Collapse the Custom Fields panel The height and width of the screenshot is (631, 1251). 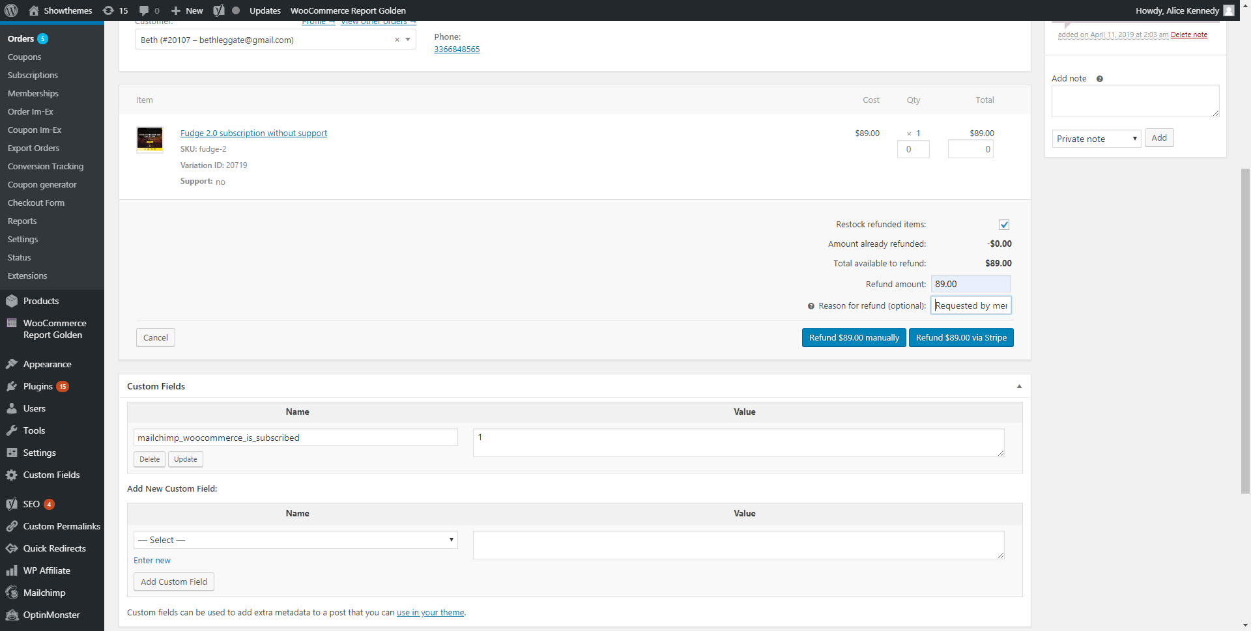point(1019,386)
